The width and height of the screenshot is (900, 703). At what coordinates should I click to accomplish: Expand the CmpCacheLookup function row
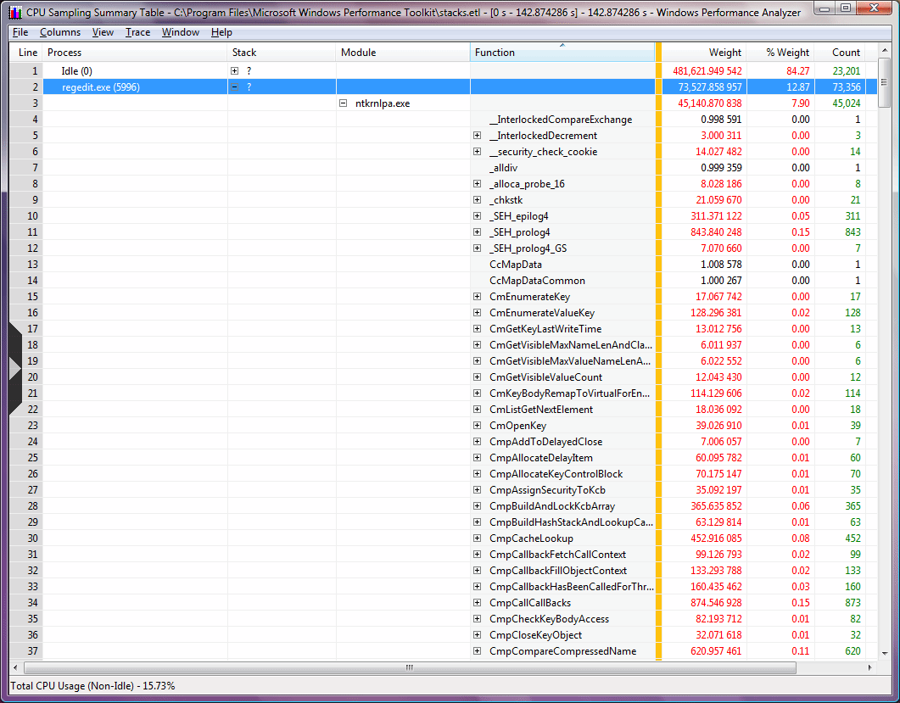477,538
